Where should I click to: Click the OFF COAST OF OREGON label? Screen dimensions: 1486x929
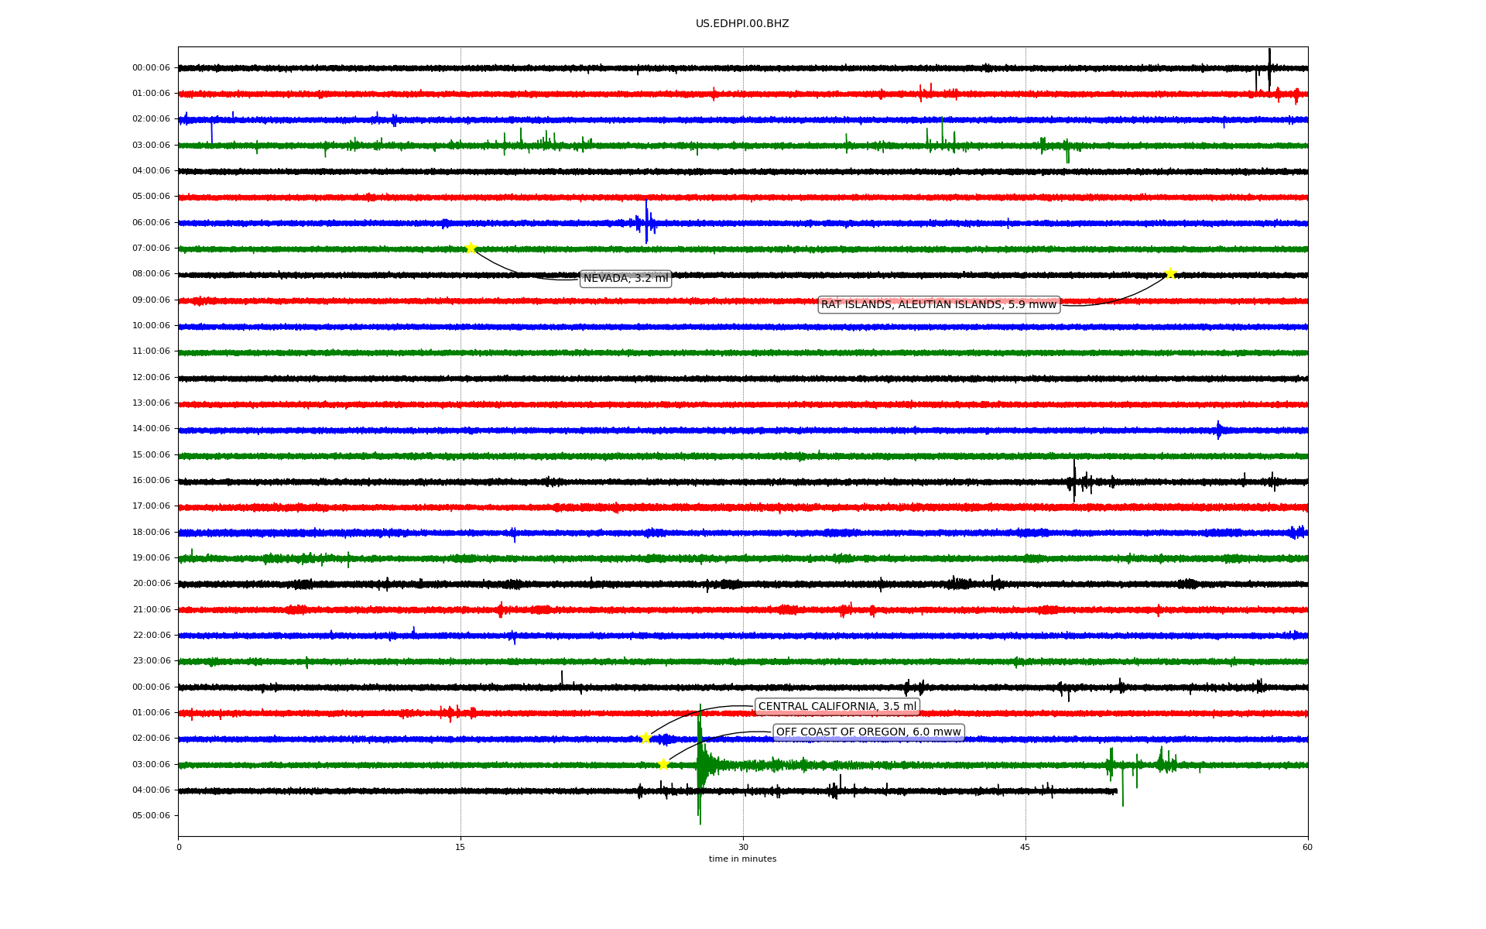868,732
